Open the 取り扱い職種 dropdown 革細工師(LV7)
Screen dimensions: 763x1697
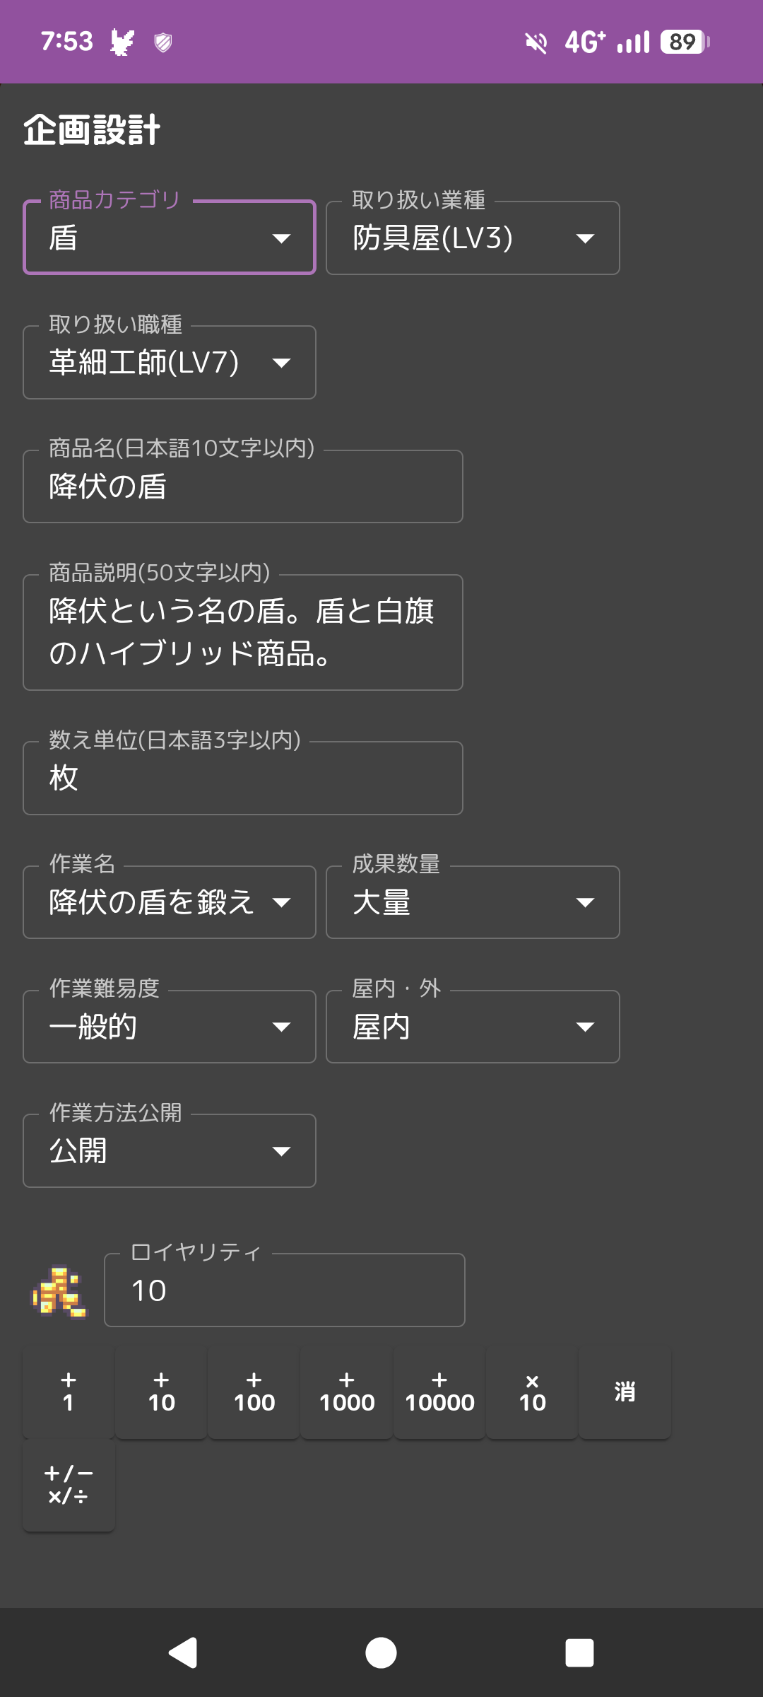[x=170, y=363]
